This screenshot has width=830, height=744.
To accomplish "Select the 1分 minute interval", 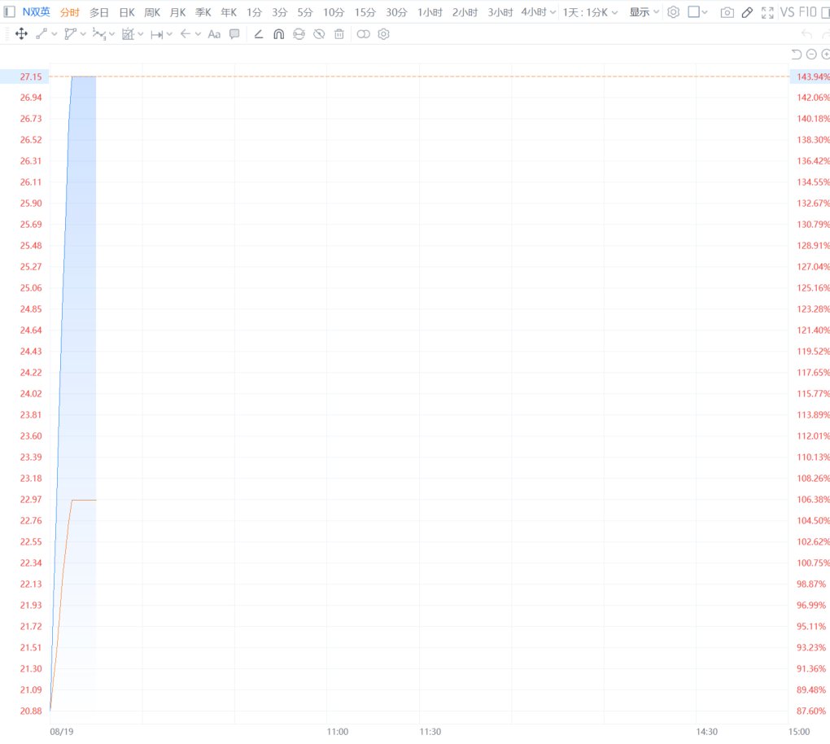I will (x=254, y=12).
